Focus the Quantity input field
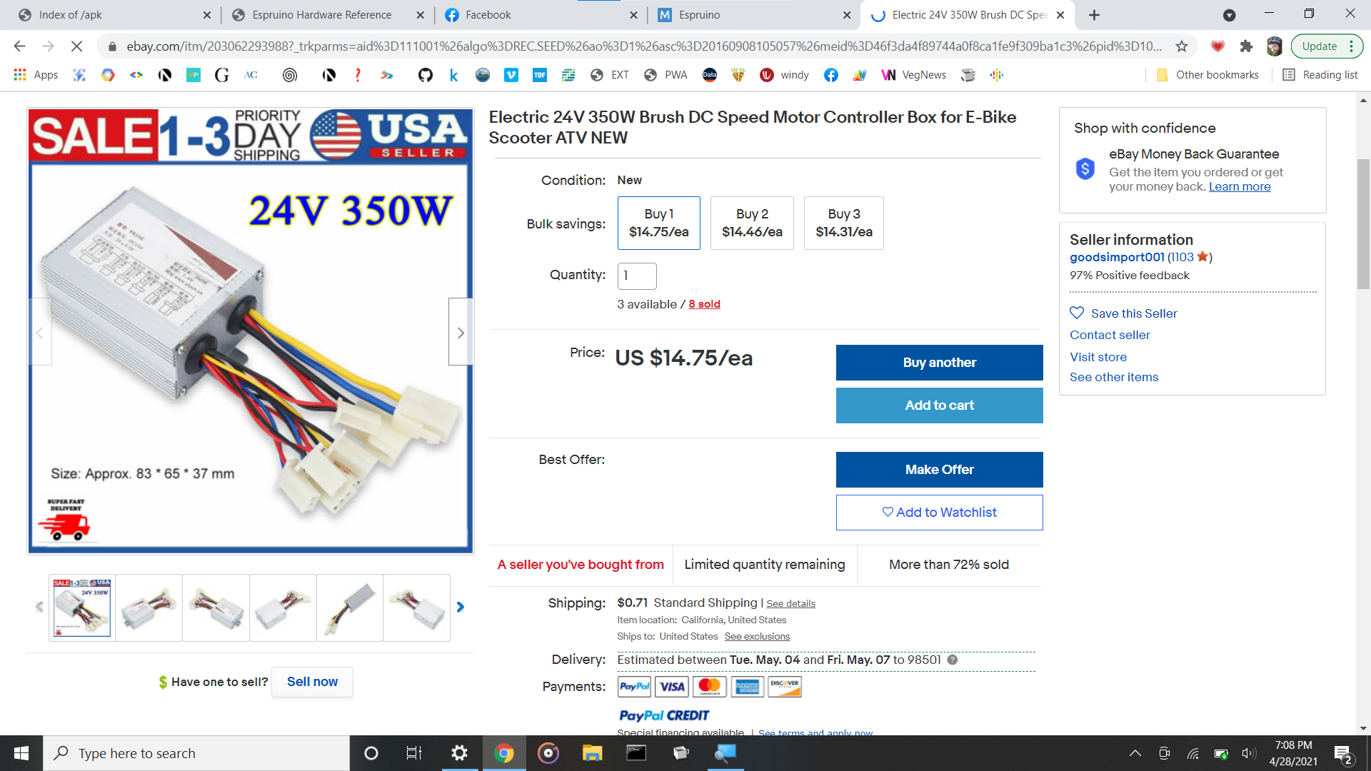The image size is (1371, 771). click(636, 276)
